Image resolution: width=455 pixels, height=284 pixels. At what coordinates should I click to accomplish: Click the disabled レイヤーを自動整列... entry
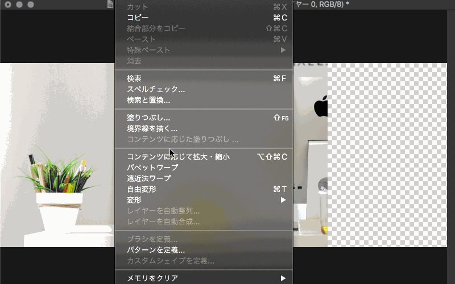pos(204,211)
